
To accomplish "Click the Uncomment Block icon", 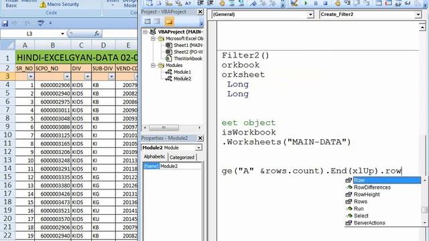I will coord(241,3).
